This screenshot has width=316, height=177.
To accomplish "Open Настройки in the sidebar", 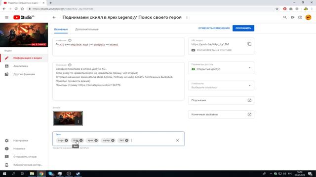I will click(x=24, y=141).
